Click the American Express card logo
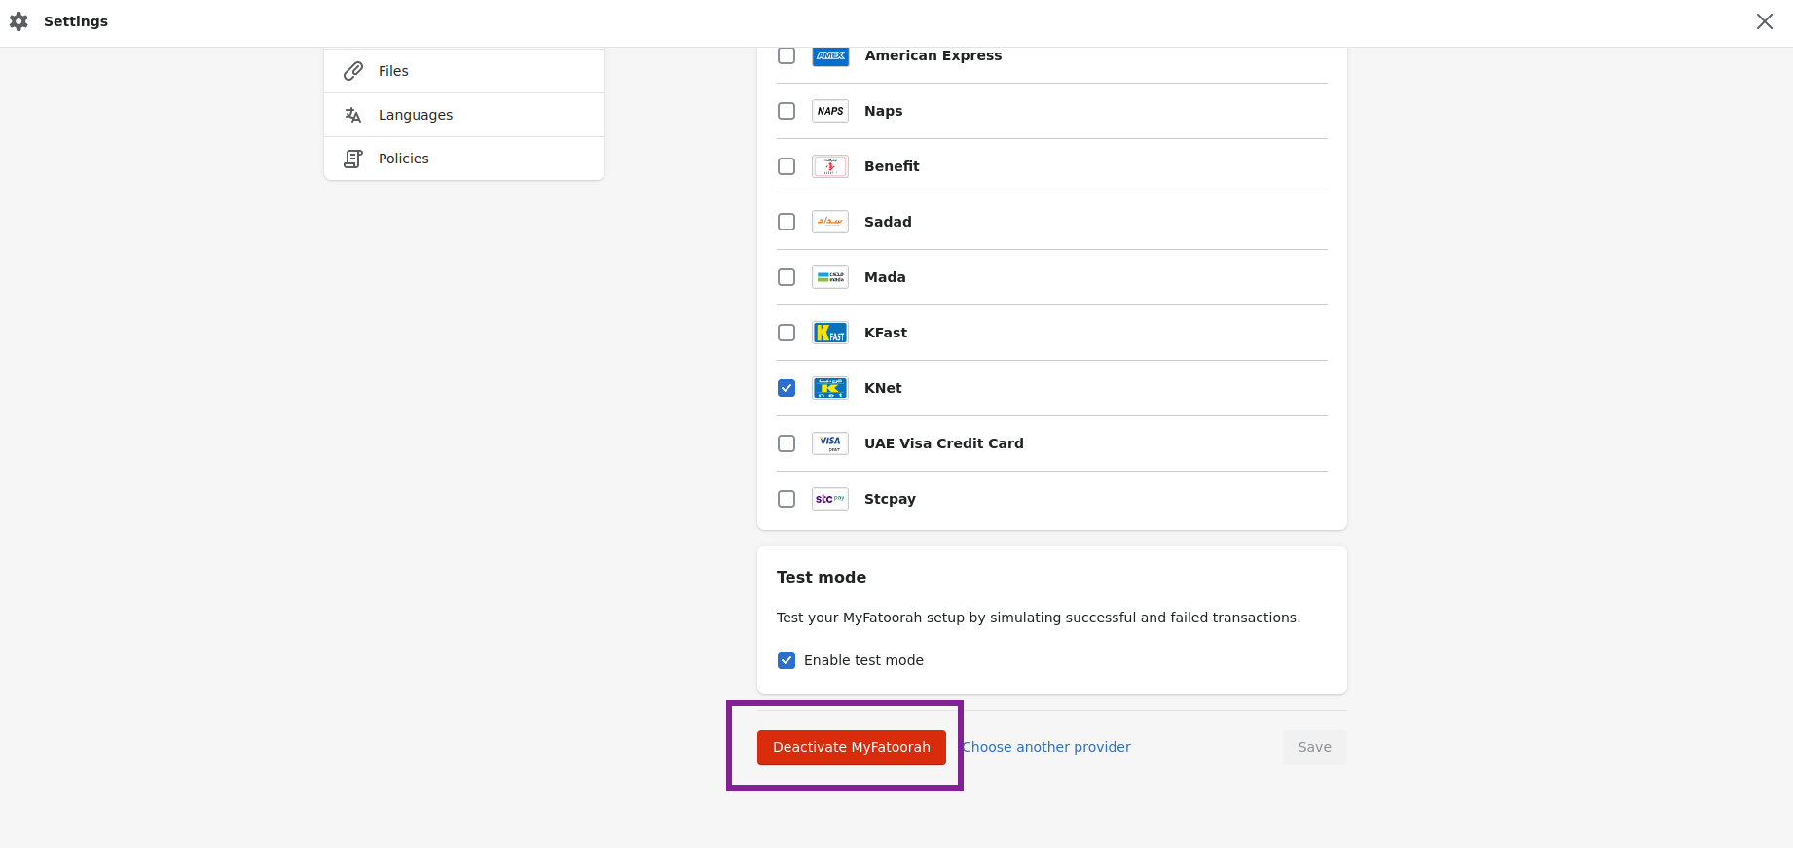This screenshot has height=848, width=1793. 830,55
